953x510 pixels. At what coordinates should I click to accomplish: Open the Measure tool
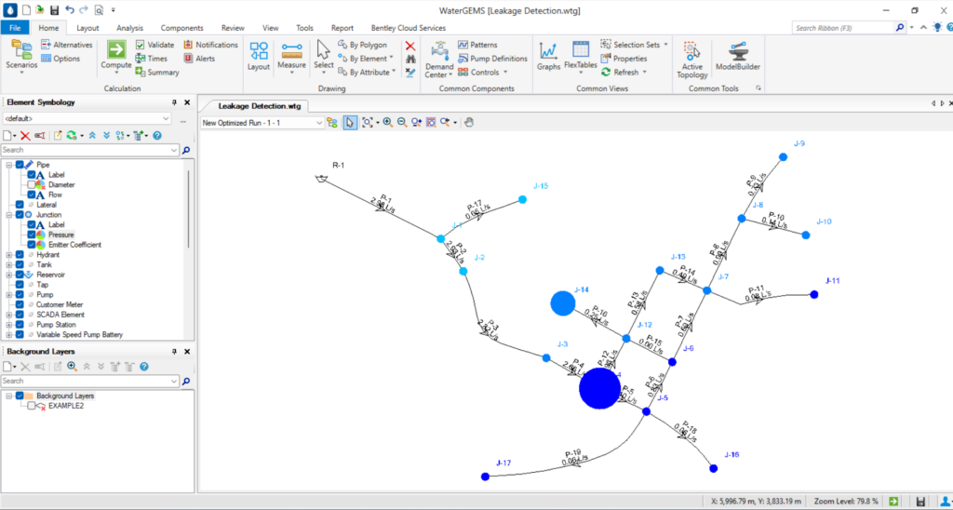[291, 57]
